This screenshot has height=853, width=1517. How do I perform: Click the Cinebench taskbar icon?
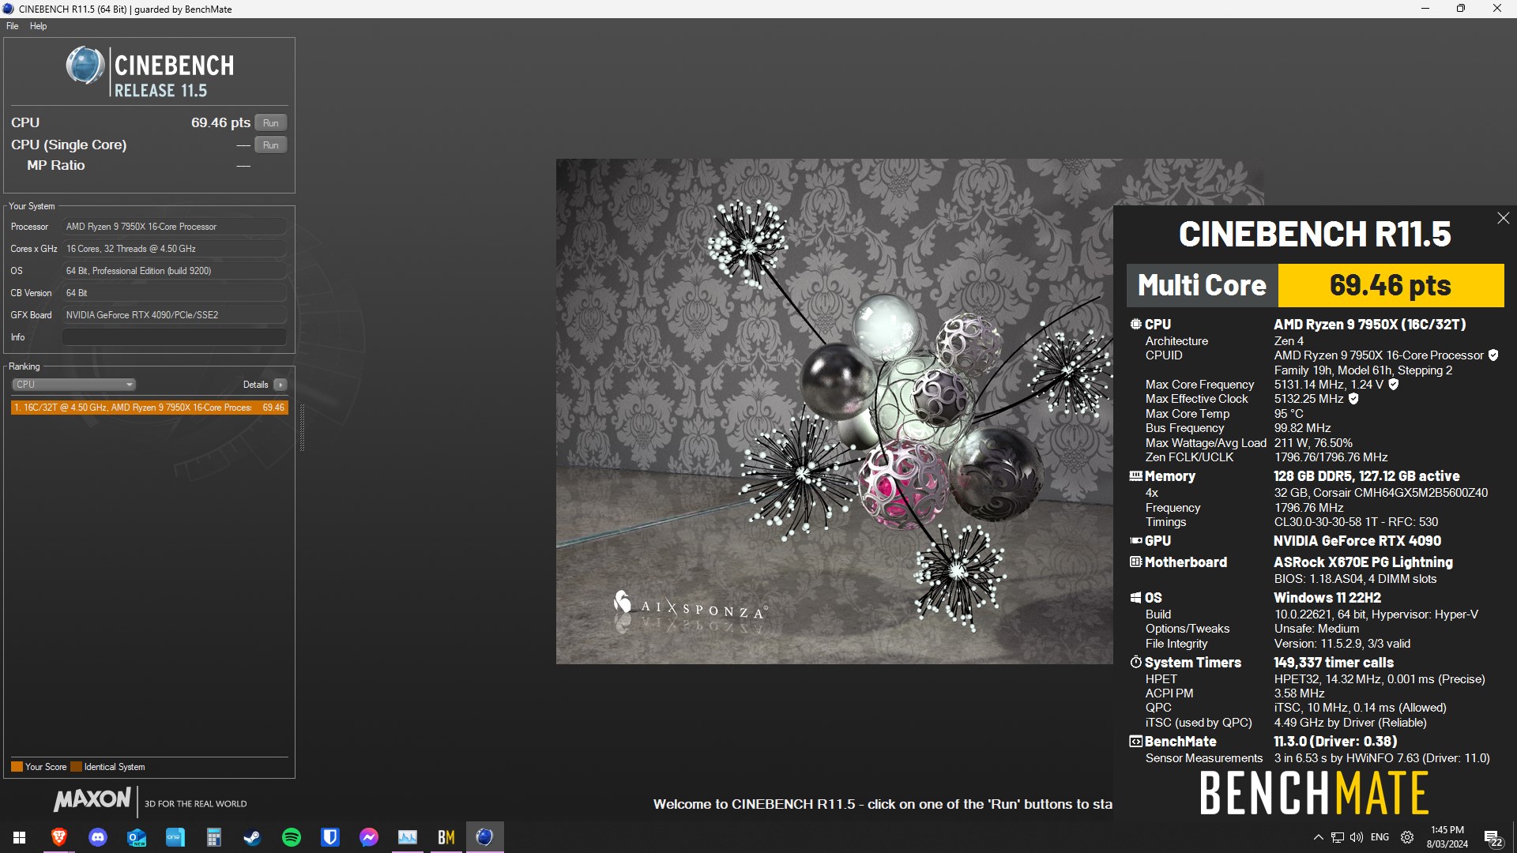click(x=485, y=837)
